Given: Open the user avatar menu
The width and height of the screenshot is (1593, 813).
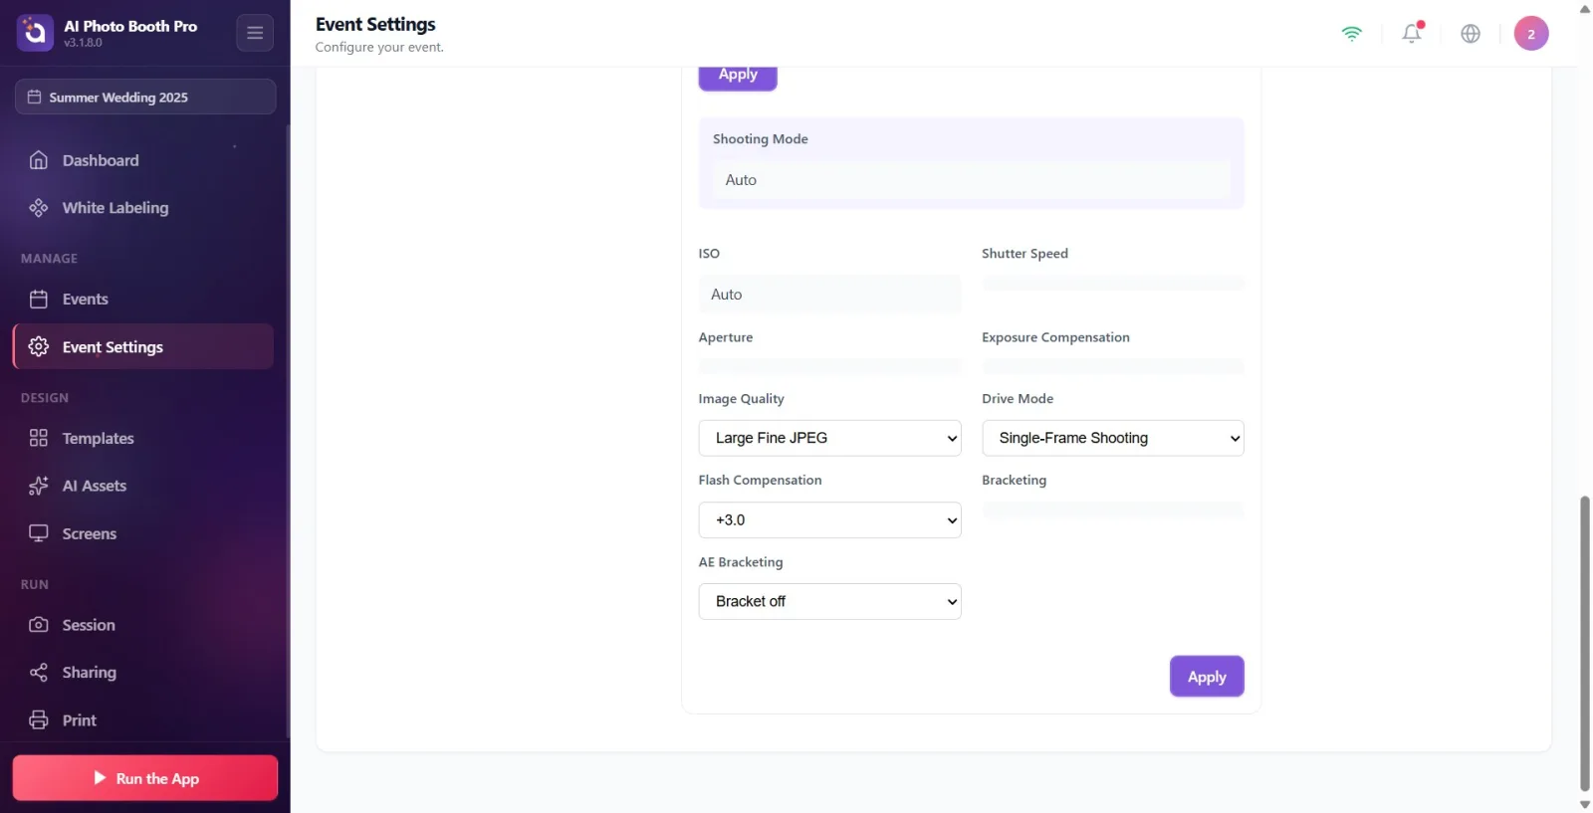Looking at the screenshot, I should click(1531, 34).
